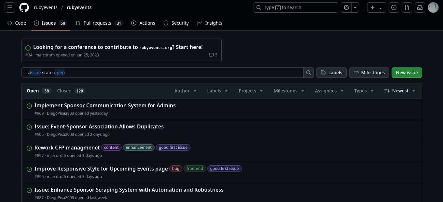443x202 pixels.
Task: Expand the Projects filter dropdown
Action: click(251, 91)
